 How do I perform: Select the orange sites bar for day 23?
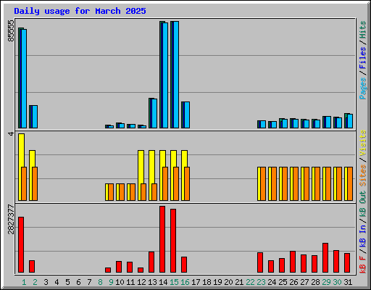[x=263, y=183]
